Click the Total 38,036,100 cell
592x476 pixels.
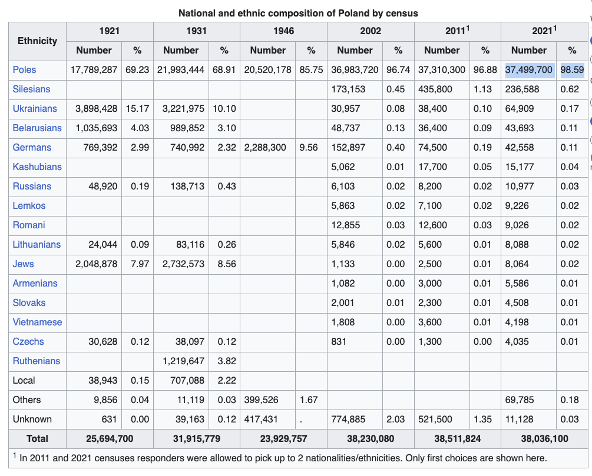[544, 439]
